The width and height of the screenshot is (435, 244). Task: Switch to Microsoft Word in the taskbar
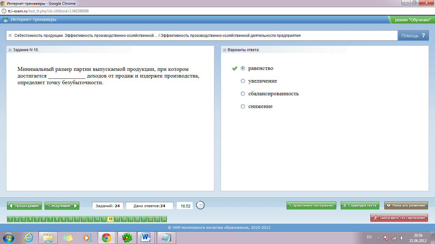pos(146,237)
